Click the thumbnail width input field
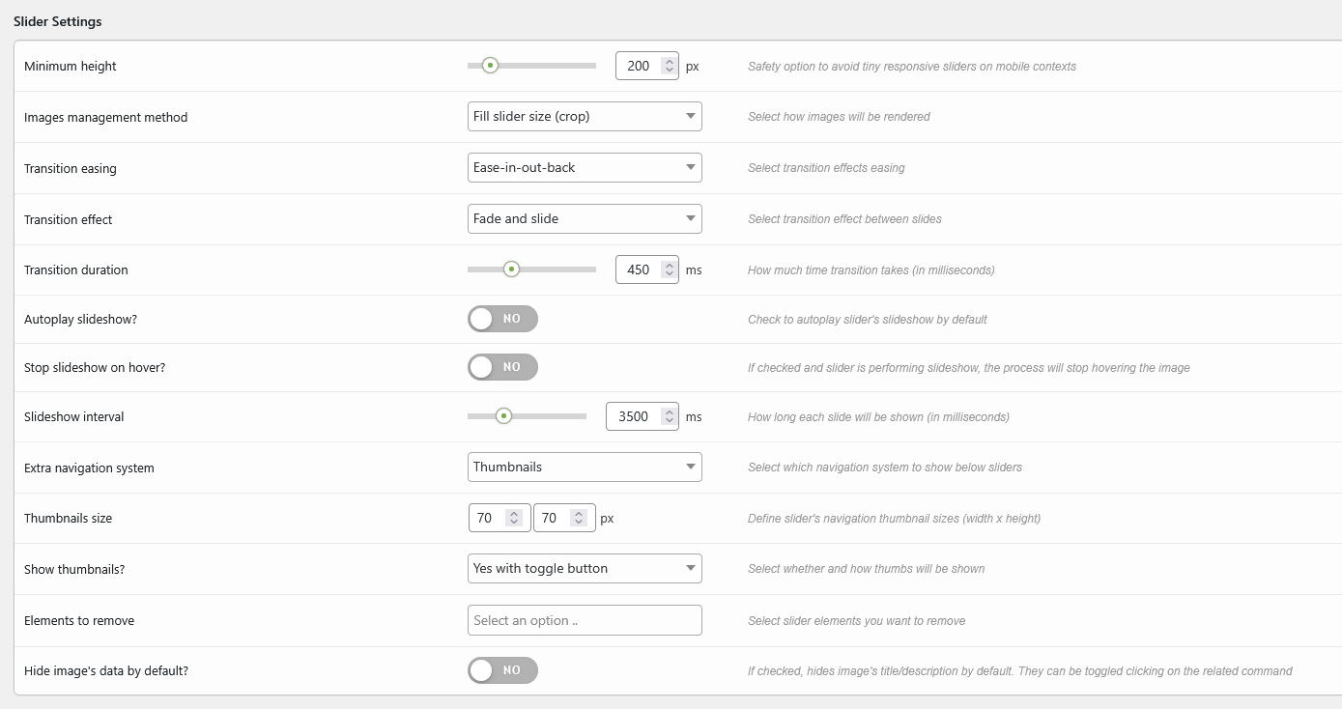Screen dimensions: 1342x709 [485, 518]
